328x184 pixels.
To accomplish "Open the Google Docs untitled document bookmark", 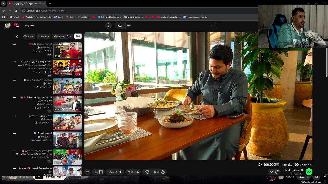I will (195, 17).
